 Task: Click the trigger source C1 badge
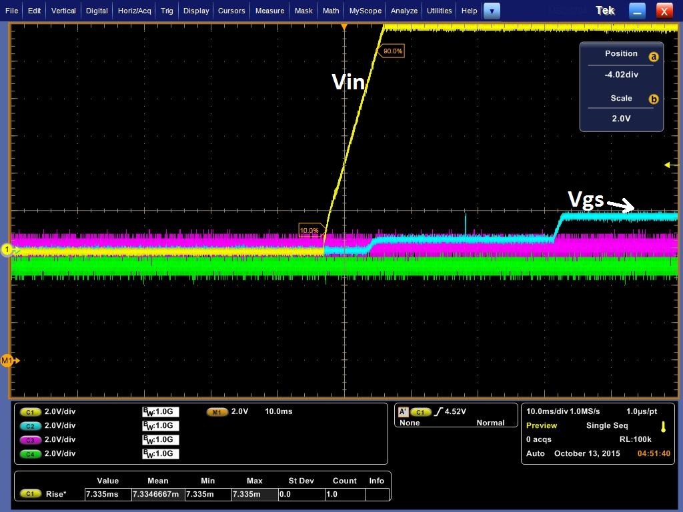point(420,412)
